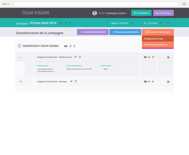This screenshot has width=189, height=155.
Task: Edit the campaign start date 01/10/14
Action: click(132, 23)
